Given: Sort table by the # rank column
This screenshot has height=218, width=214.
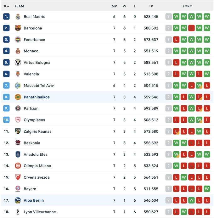Looking at the screenshot, I should click(6, 6).
